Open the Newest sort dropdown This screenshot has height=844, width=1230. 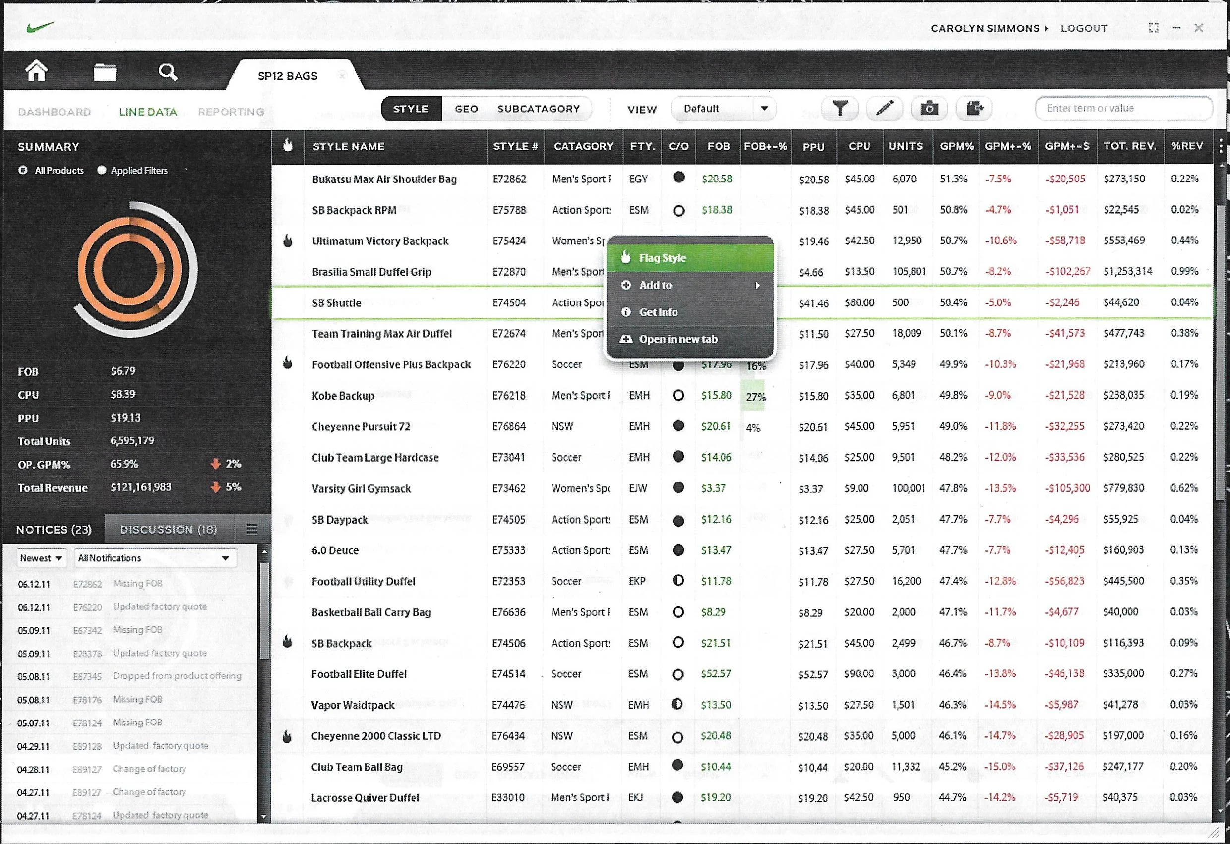point(41,558)
